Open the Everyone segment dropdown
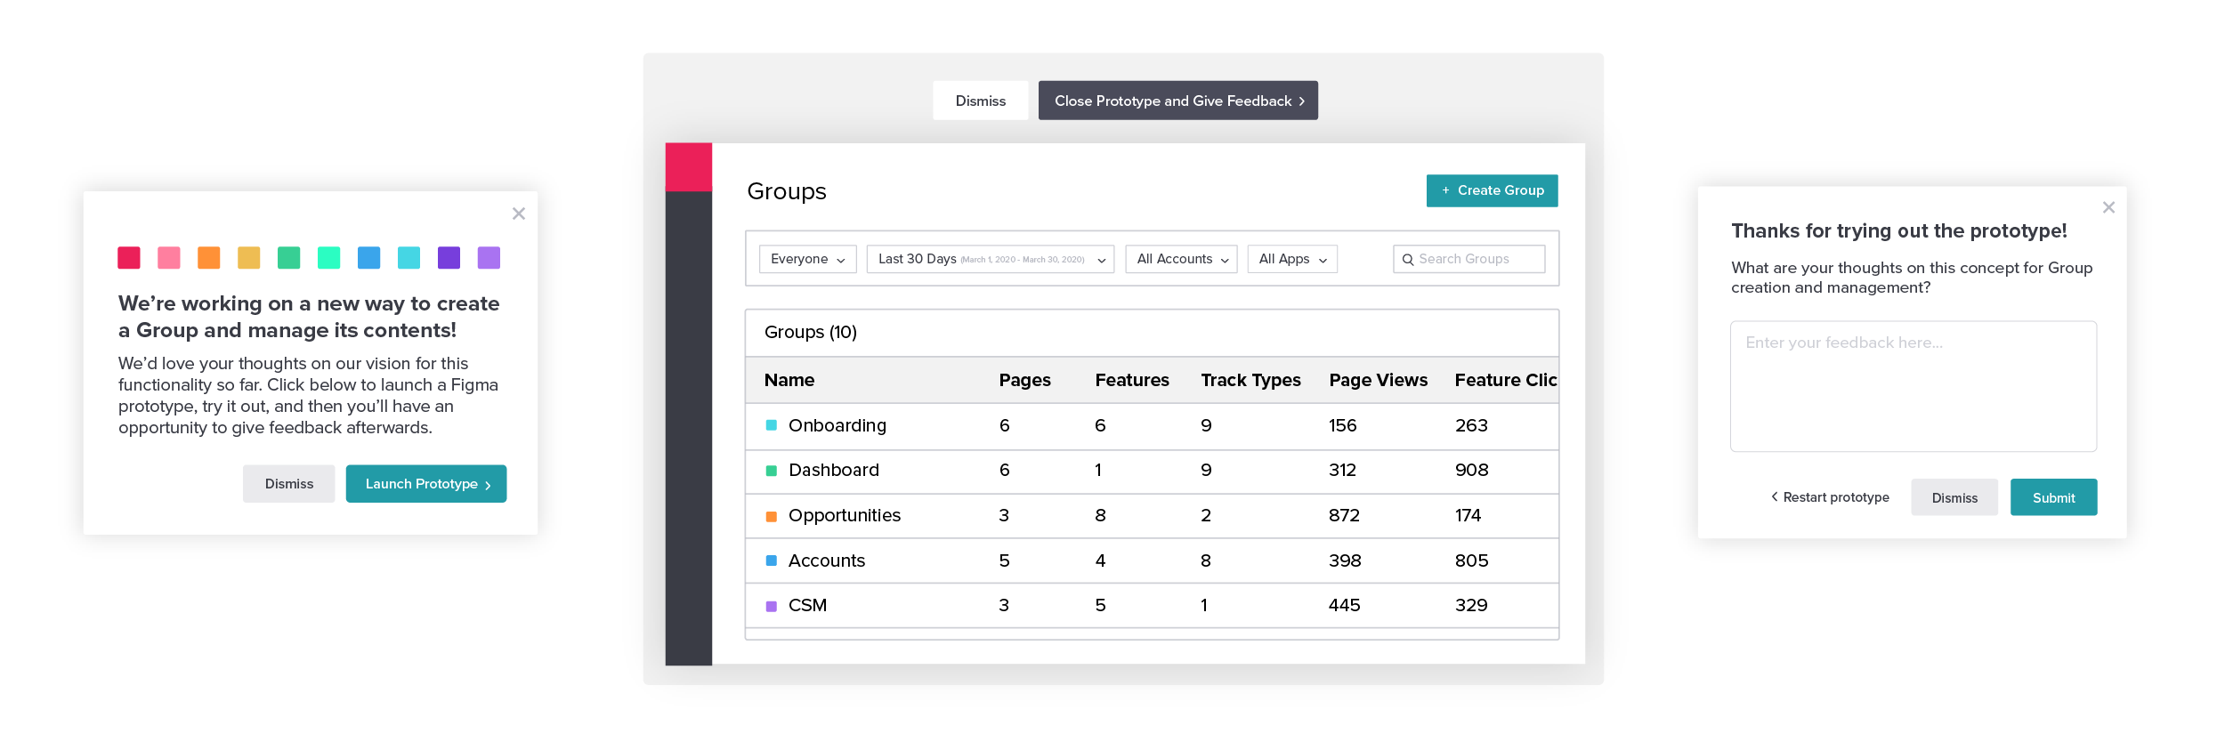This screenshot has width=2225, height=742. point(808,259)
